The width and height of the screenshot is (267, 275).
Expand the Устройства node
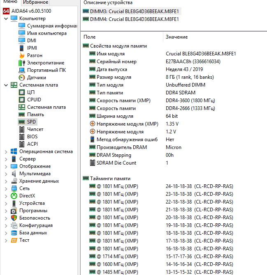click(x=6, y=203)
